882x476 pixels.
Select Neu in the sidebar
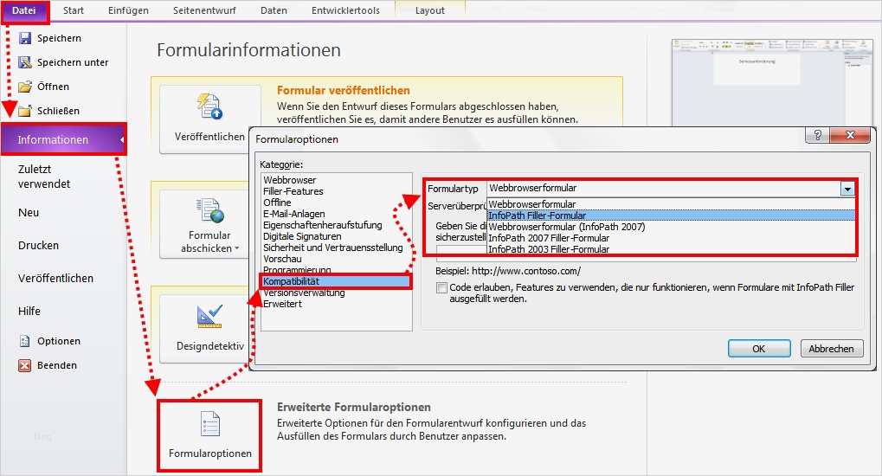28,213
